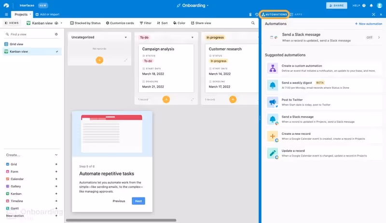Viewport: 386px width, 223px height.
Task: Toggle the Slack message automation OFF switch
Action: [x=369, y=38]
